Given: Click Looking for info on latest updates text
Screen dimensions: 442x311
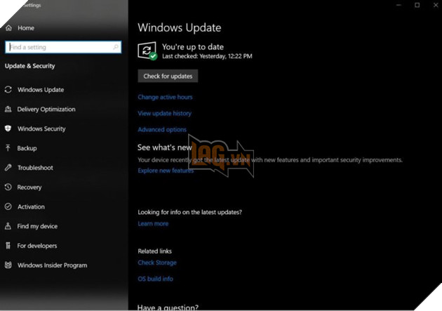Looking at the screenshot, I should tap(189, 212).
